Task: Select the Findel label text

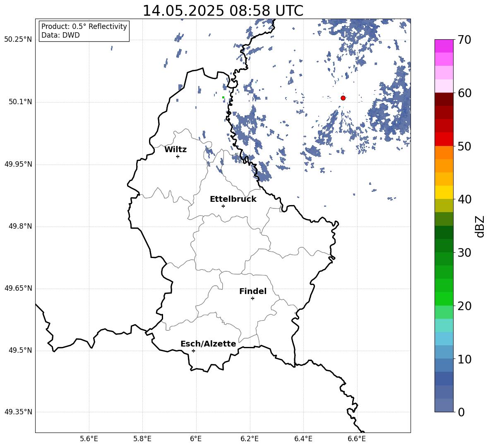Action: point(253,291)
